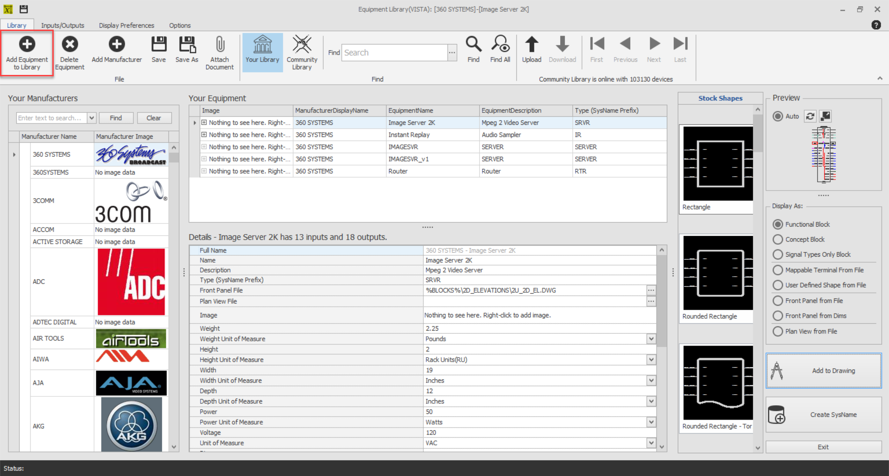This screenshot has width=889, height=476.
Task: Expand the Image Server 2K row
Action: [204, 123]
